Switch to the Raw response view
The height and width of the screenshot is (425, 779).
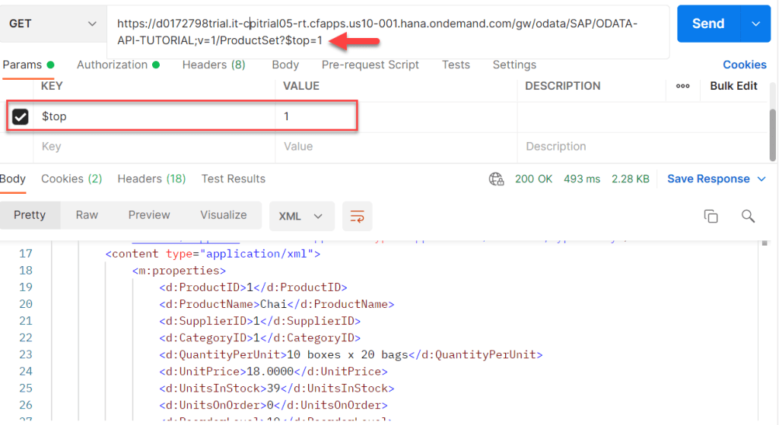click(87, 215)
